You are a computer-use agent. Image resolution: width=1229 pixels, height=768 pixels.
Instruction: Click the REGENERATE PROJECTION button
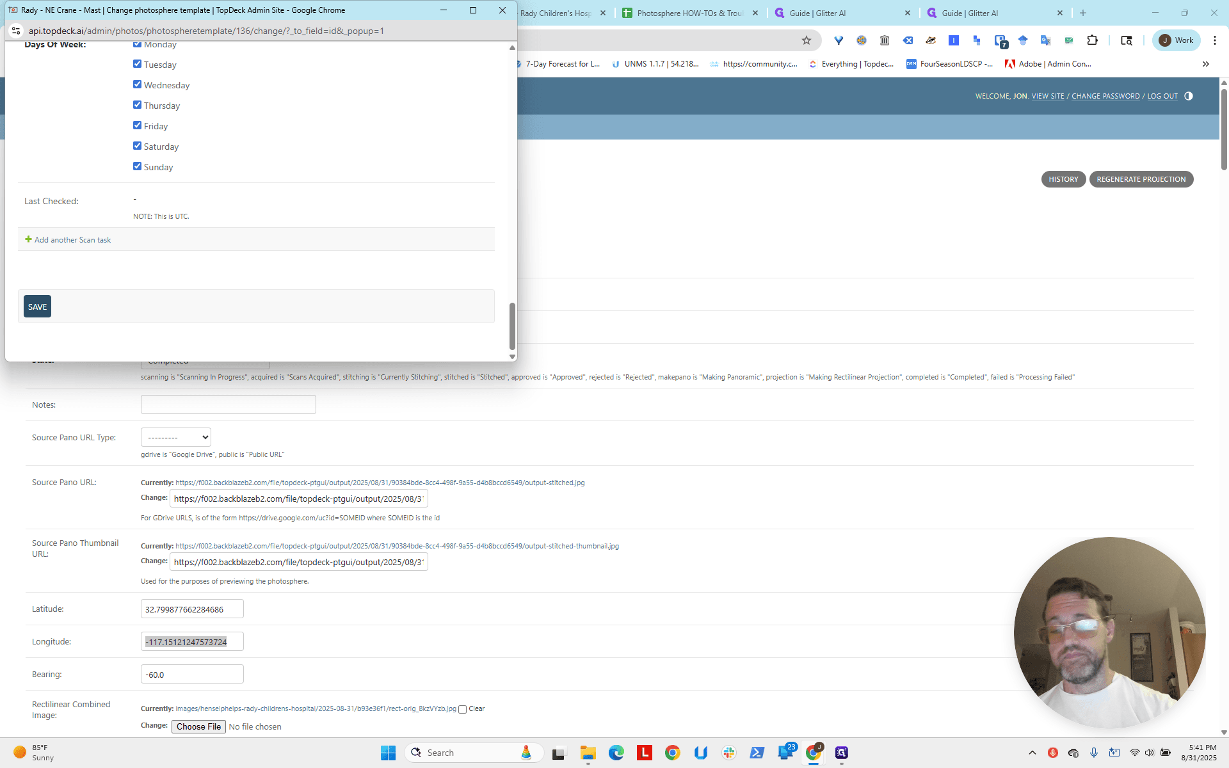1141,179
